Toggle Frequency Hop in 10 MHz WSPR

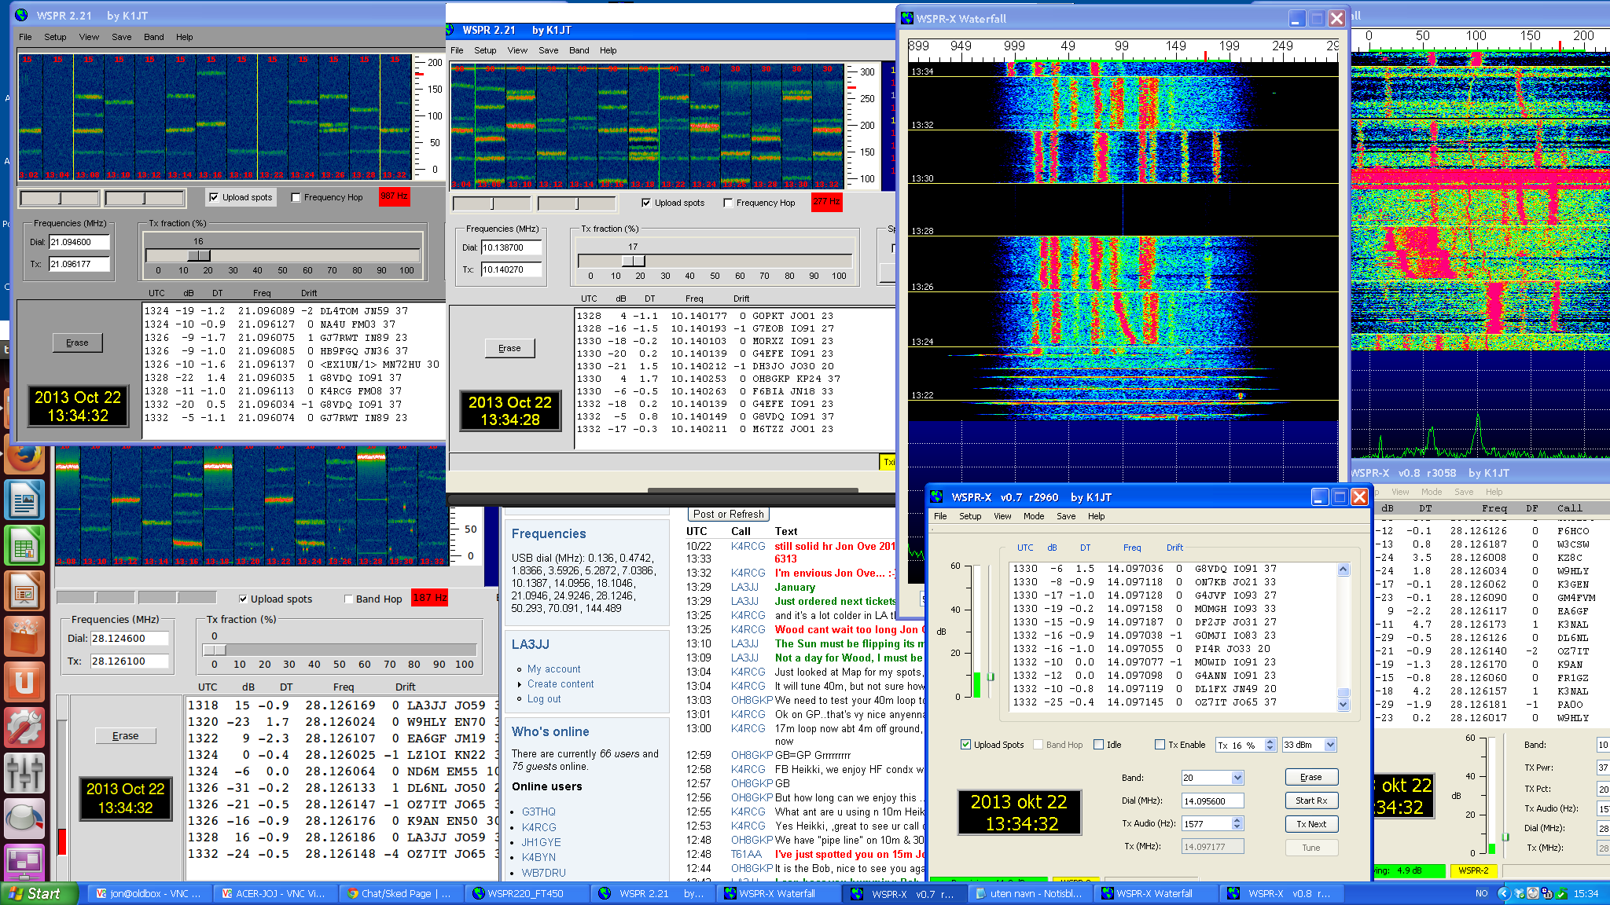coord(728,203)
